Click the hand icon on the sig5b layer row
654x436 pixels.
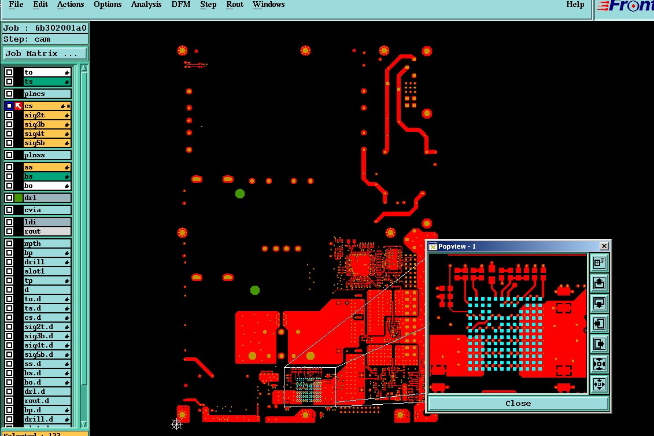pyautogui.click(x=66, y=143)
